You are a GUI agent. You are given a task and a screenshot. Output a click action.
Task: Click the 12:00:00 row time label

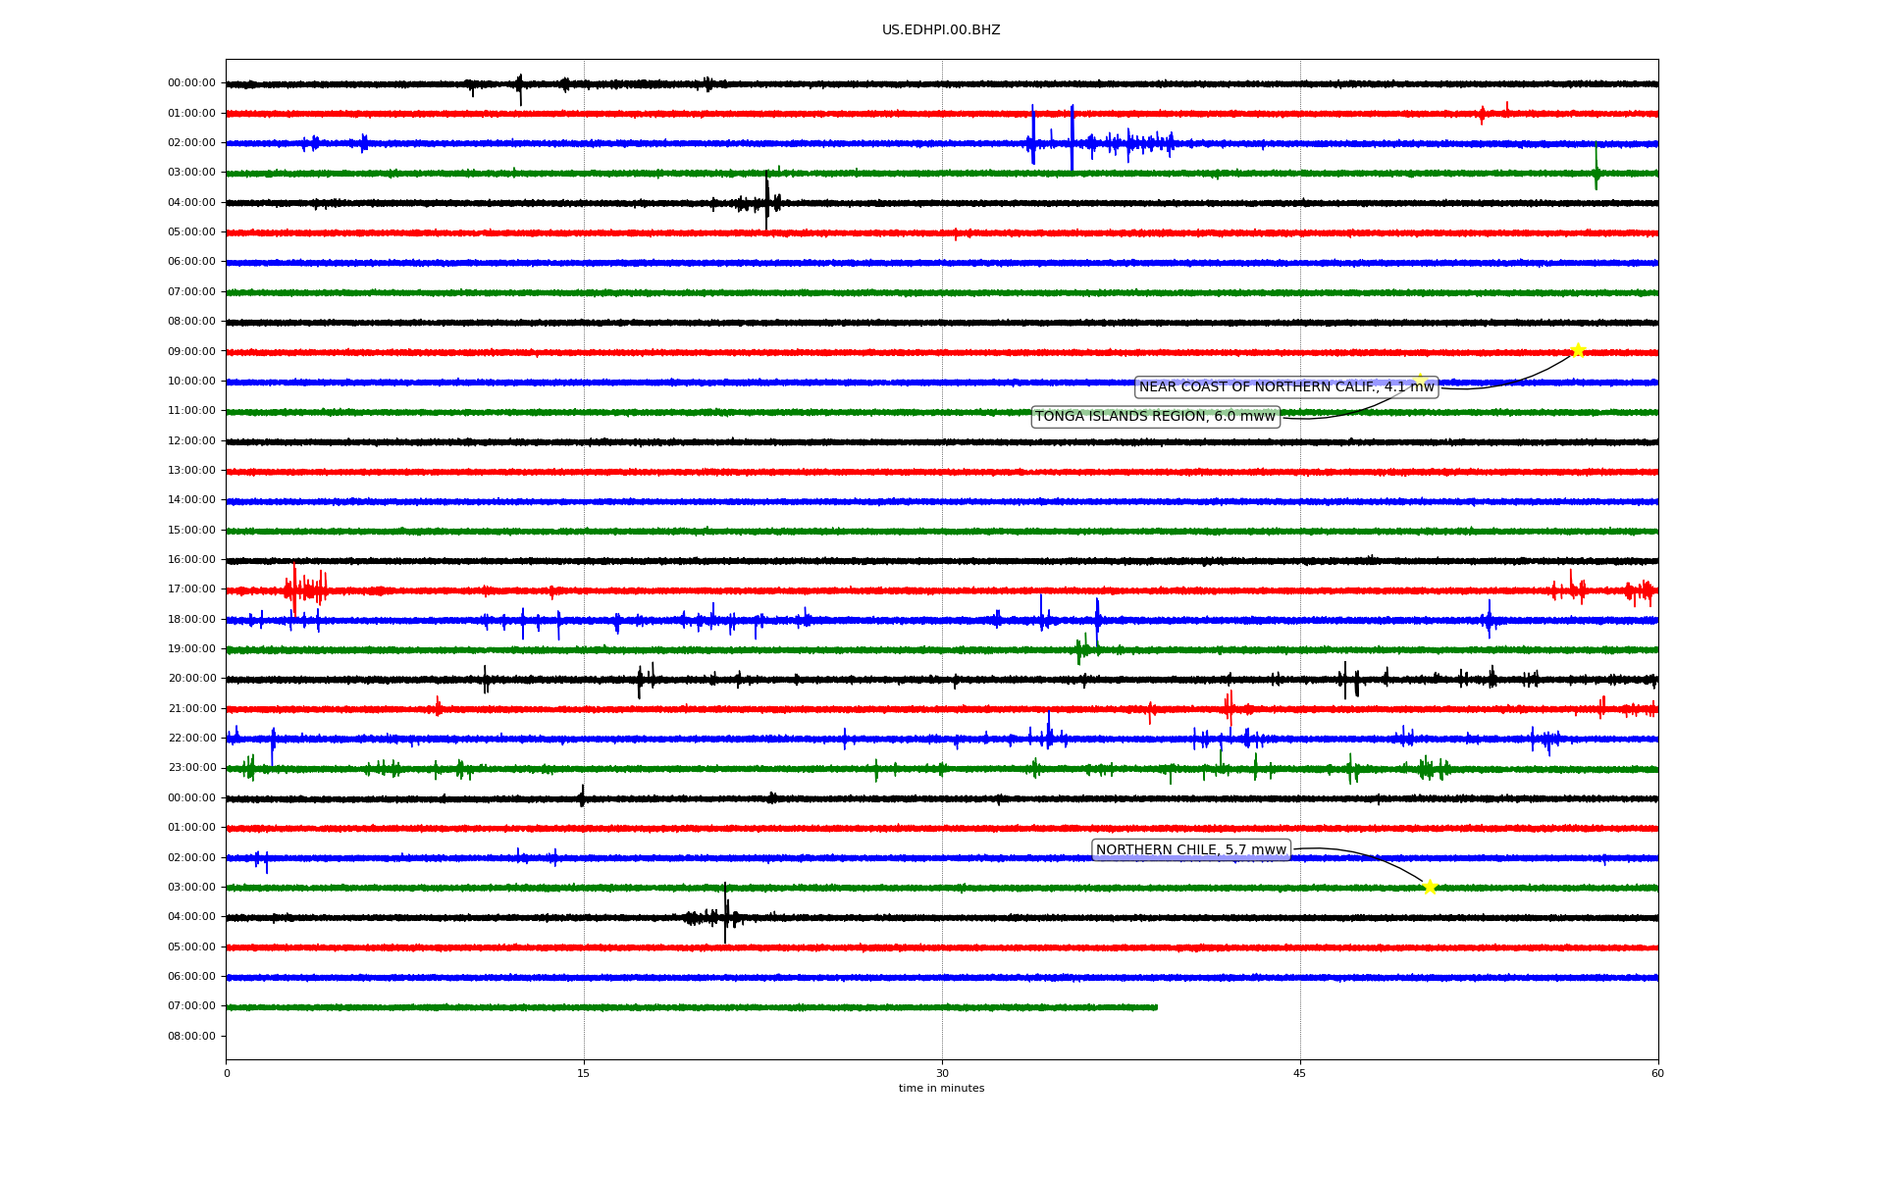click(191, 441)
